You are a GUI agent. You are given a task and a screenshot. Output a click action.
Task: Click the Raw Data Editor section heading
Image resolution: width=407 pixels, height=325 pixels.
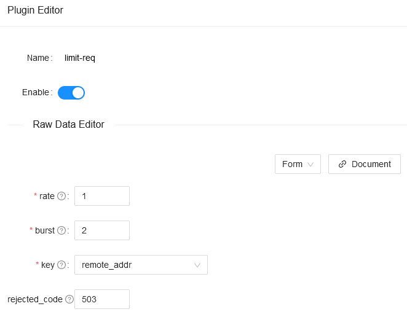(x=68, y=125)
